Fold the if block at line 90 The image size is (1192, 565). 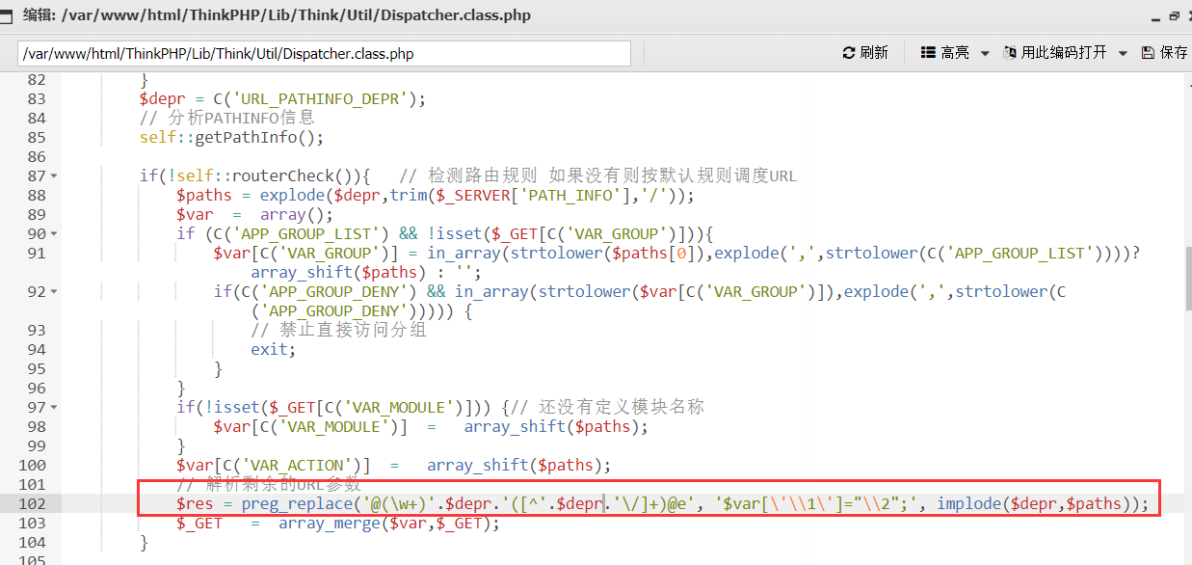point(53,234)
